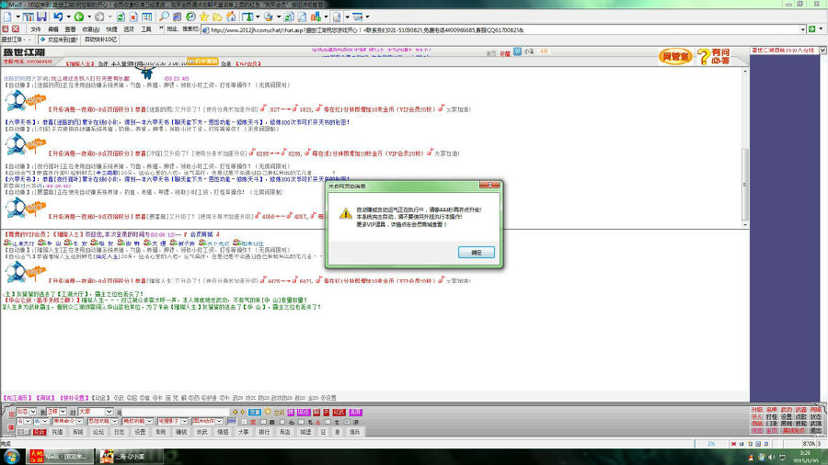Click the grey forward arrow icon
Viewport: 828px width, 465px height.
click(99, 17)
